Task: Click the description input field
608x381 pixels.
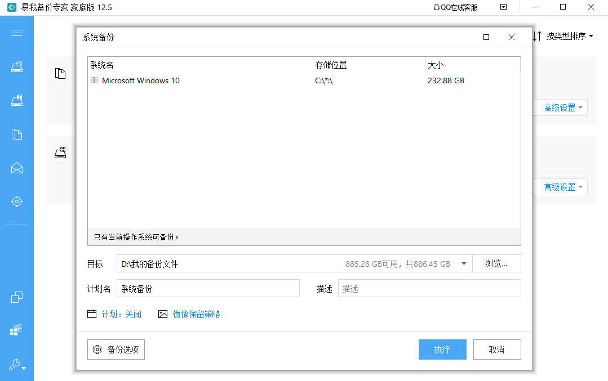Action: (x=429, y=289)
